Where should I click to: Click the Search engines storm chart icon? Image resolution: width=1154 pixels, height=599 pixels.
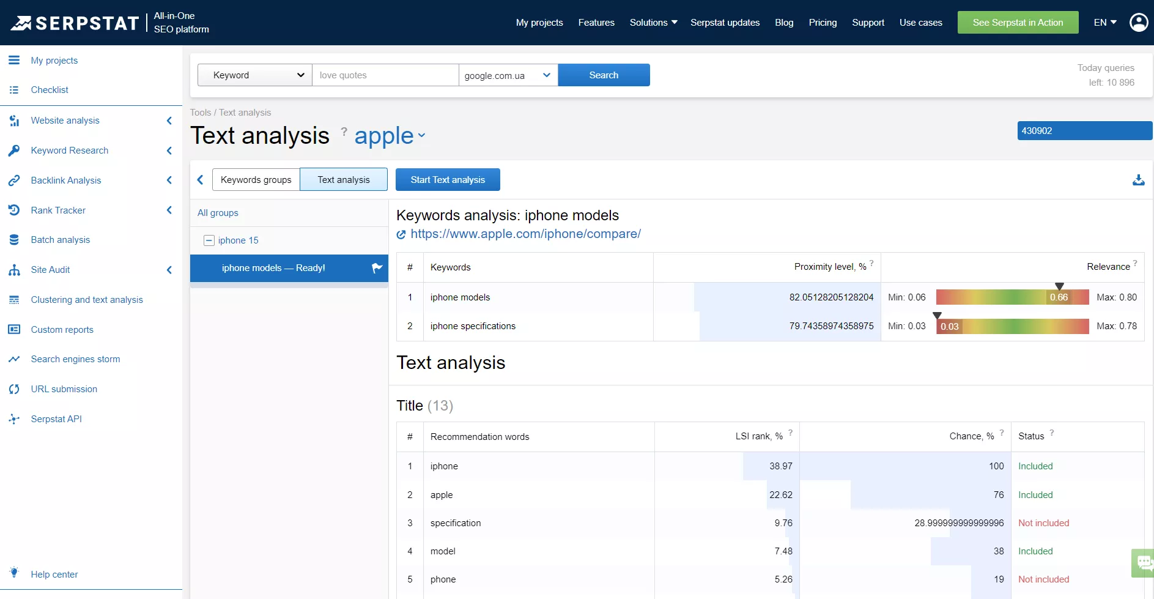tap(14, 359)
